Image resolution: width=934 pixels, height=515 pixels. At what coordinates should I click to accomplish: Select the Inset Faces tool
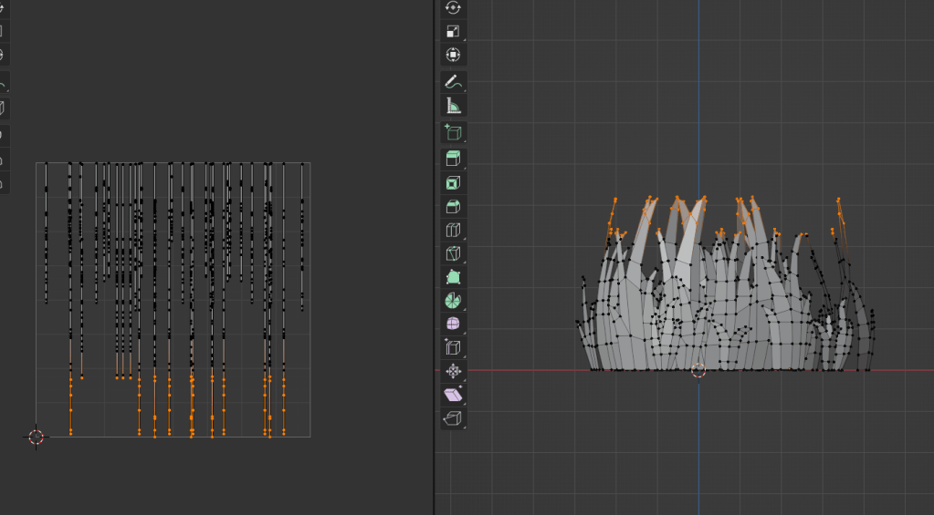(453, 183)
